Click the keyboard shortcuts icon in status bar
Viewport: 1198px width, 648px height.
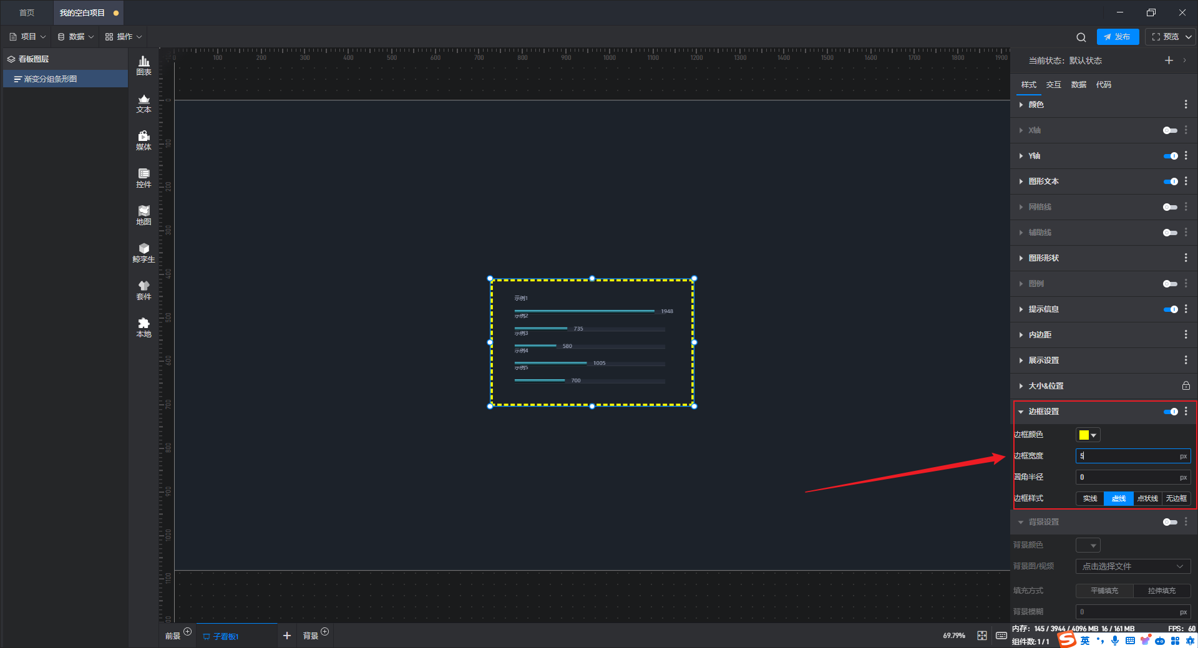click(x=1001, y=636)
